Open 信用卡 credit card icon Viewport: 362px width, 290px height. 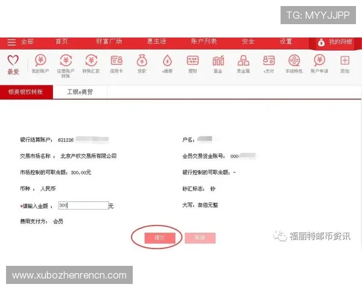point(116,60)
